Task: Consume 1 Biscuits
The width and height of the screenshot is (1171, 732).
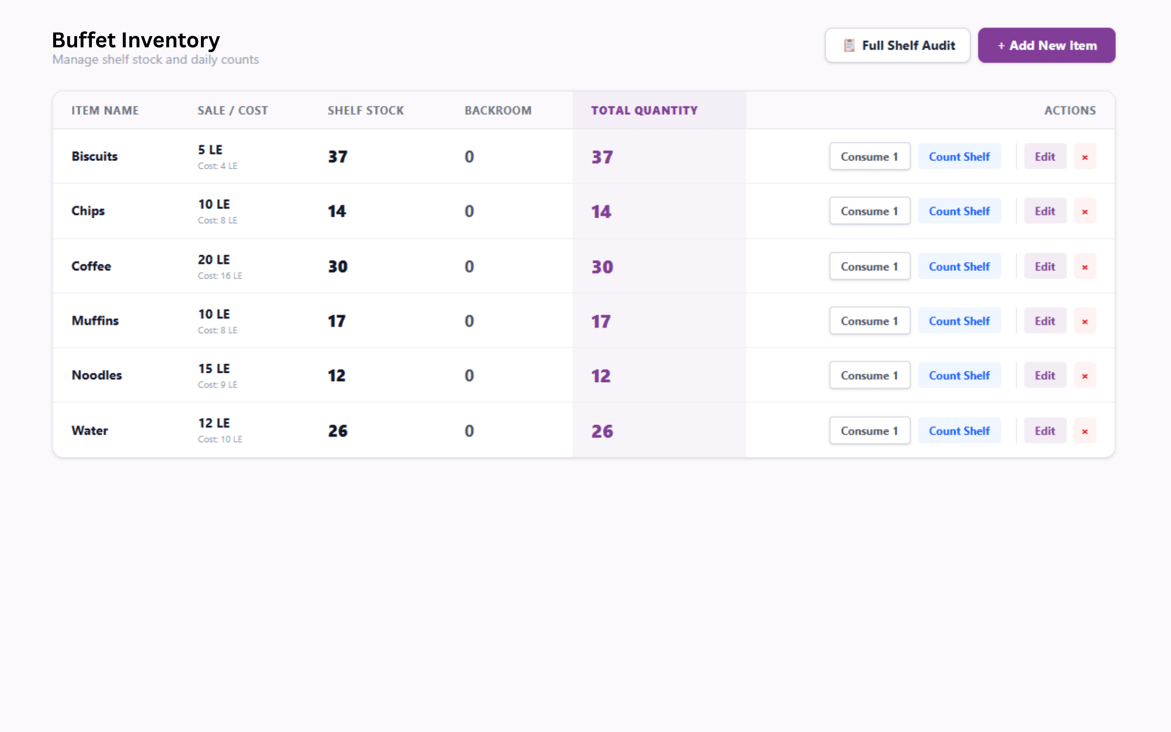Action: (869, 157)
